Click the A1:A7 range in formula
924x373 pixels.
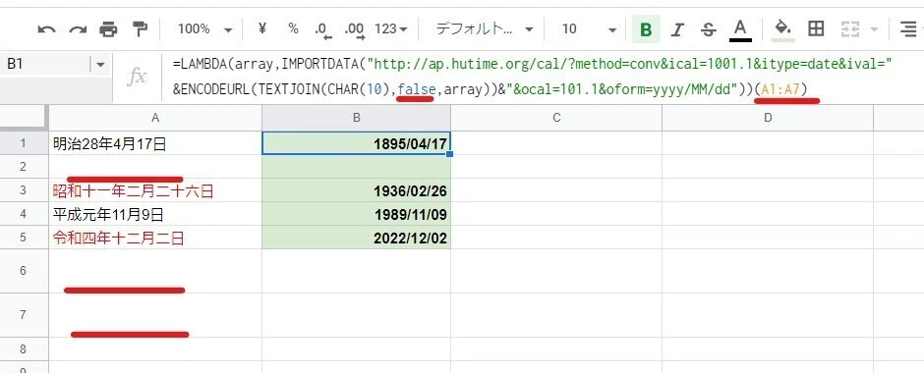coord(780,89)
